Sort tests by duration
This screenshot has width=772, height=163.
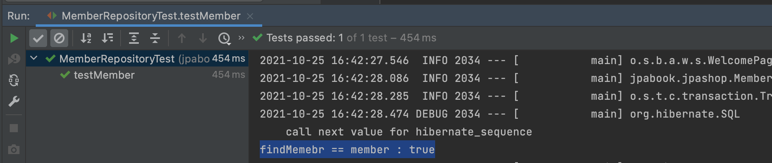[x=108, y=38]
